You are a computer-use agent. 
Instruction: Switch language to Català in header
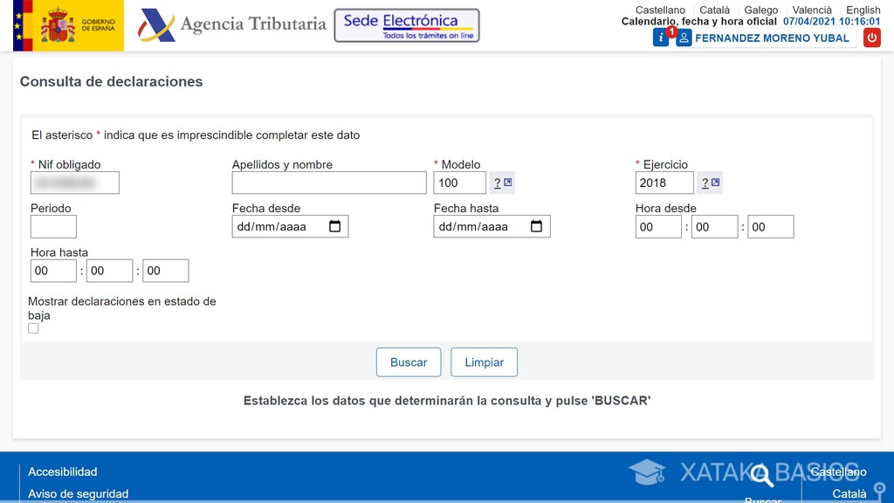point(714,10)
